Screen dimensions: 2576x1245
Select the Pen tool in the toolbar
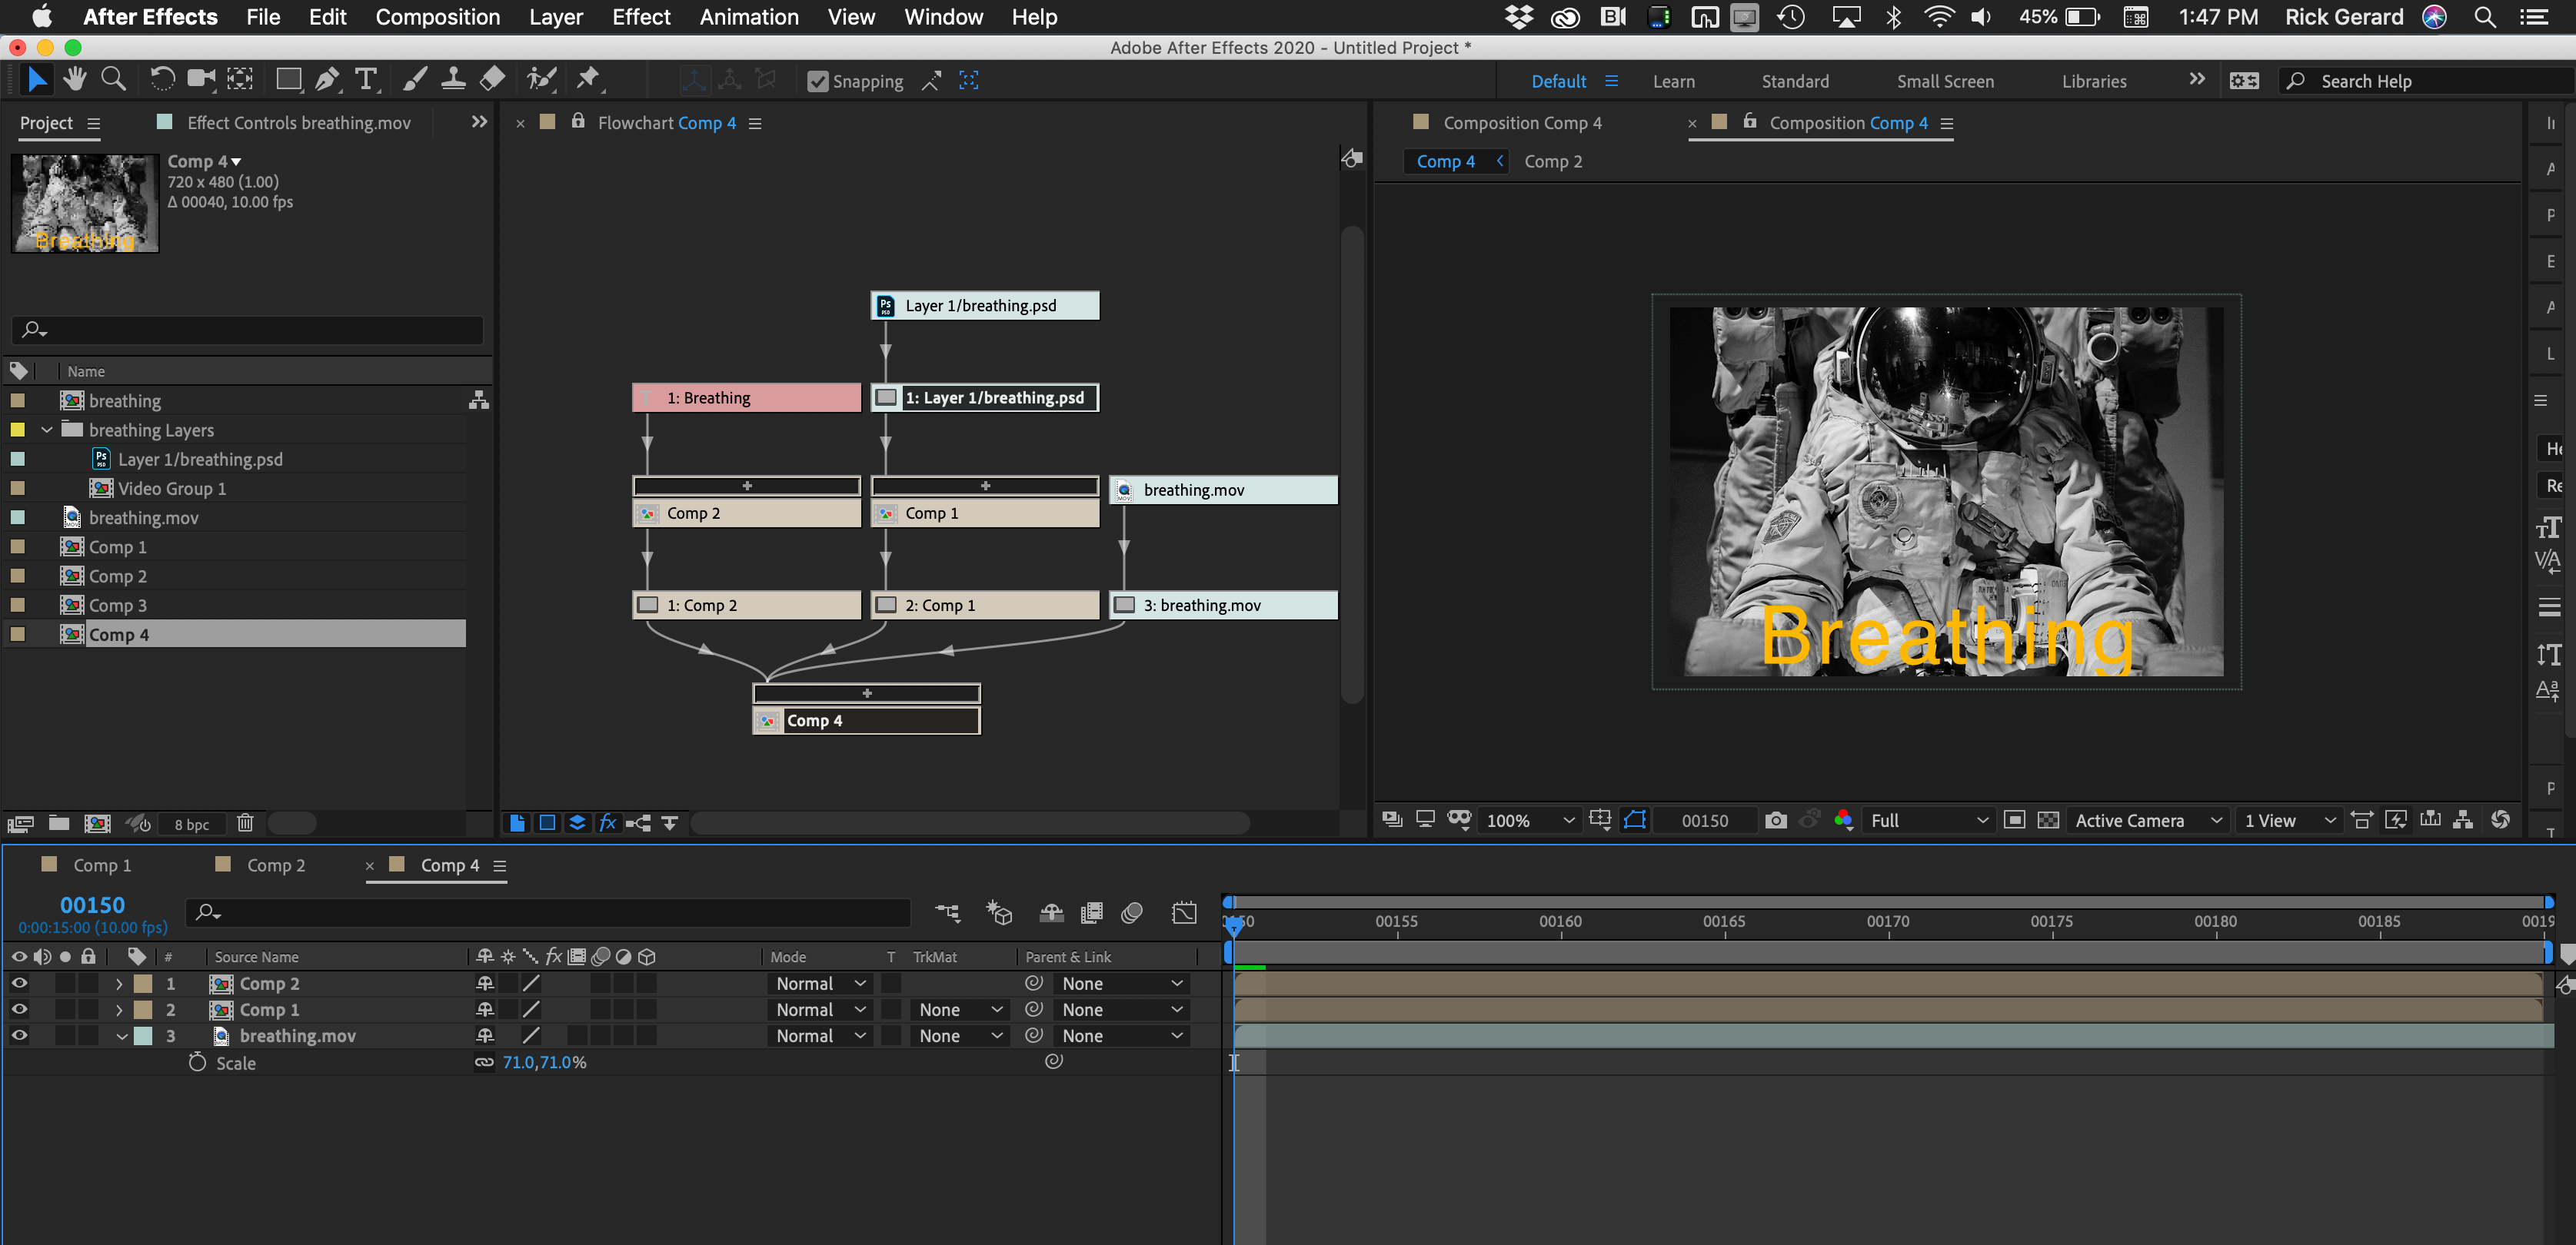tap(326, 79)
